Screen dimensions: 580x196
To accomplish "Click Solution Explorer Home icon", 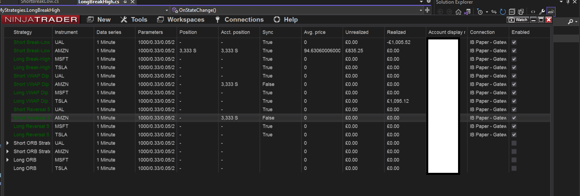I will [x=458, y=12].
